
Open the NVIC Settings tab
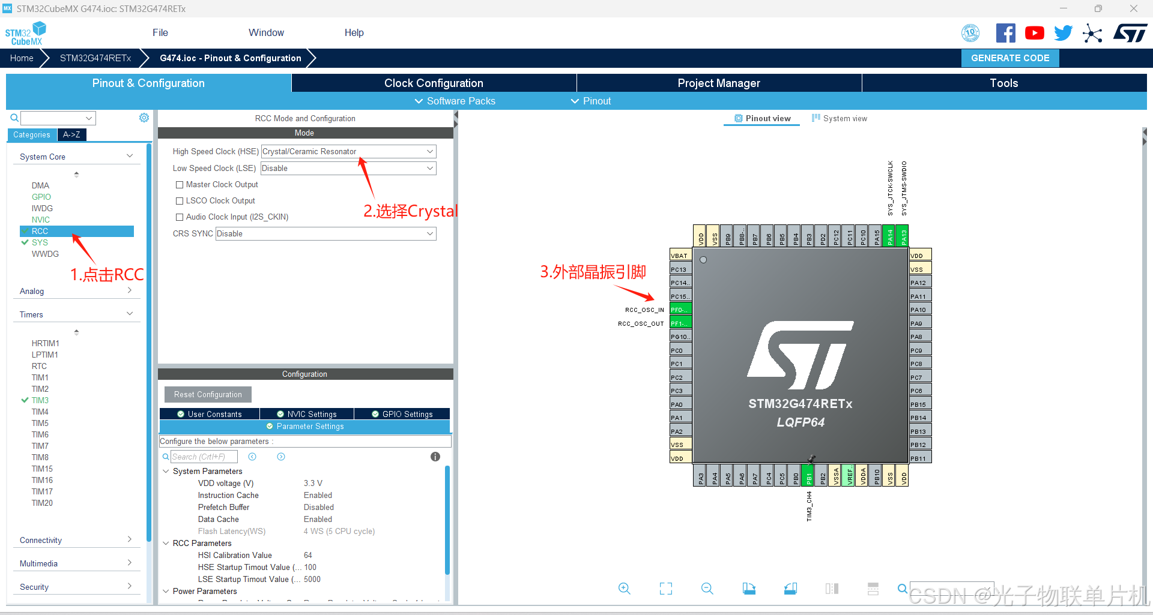[x=307, y=414]
